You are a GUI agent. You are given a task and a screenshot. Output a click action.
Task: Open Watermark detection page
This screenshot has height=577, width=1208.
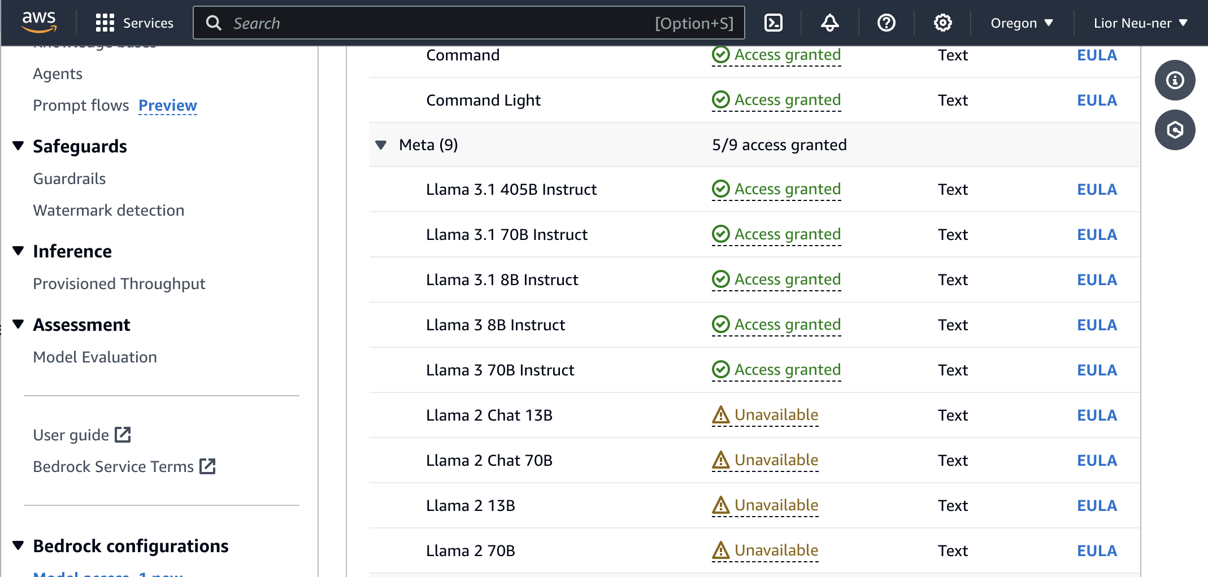point(108,211)
